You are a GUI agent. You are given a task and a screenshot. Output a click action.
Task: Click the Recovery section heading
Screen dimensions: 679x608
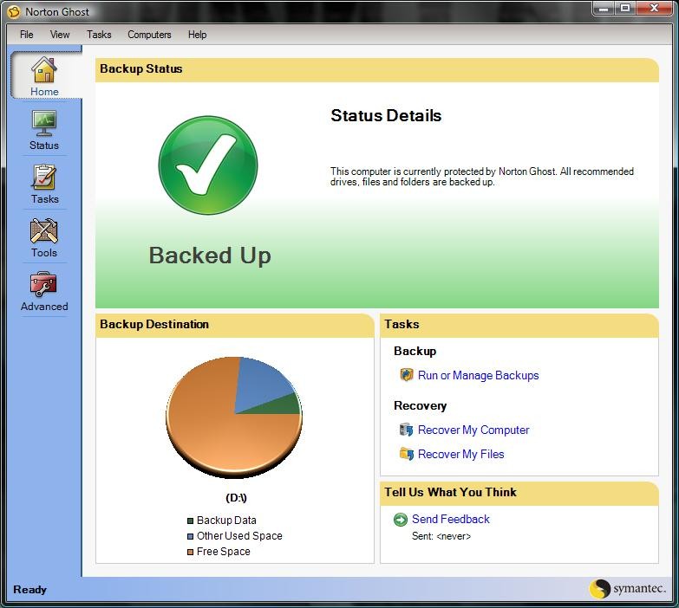(420, 405)
